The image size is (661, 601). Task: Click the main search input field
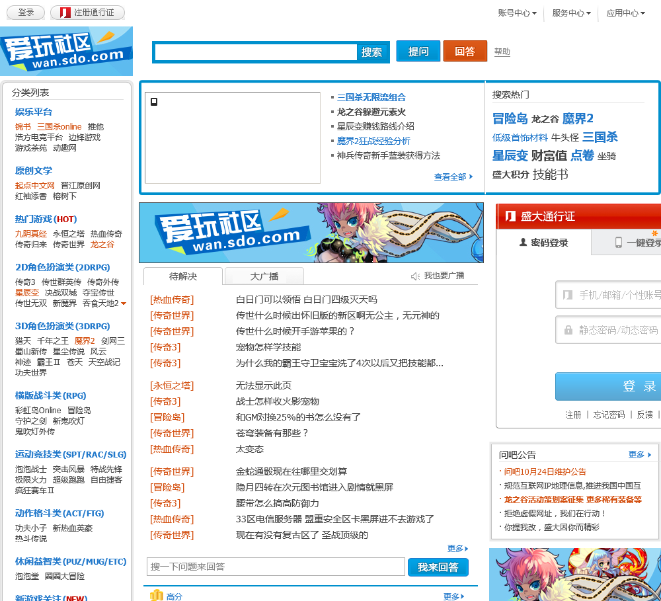256,52
